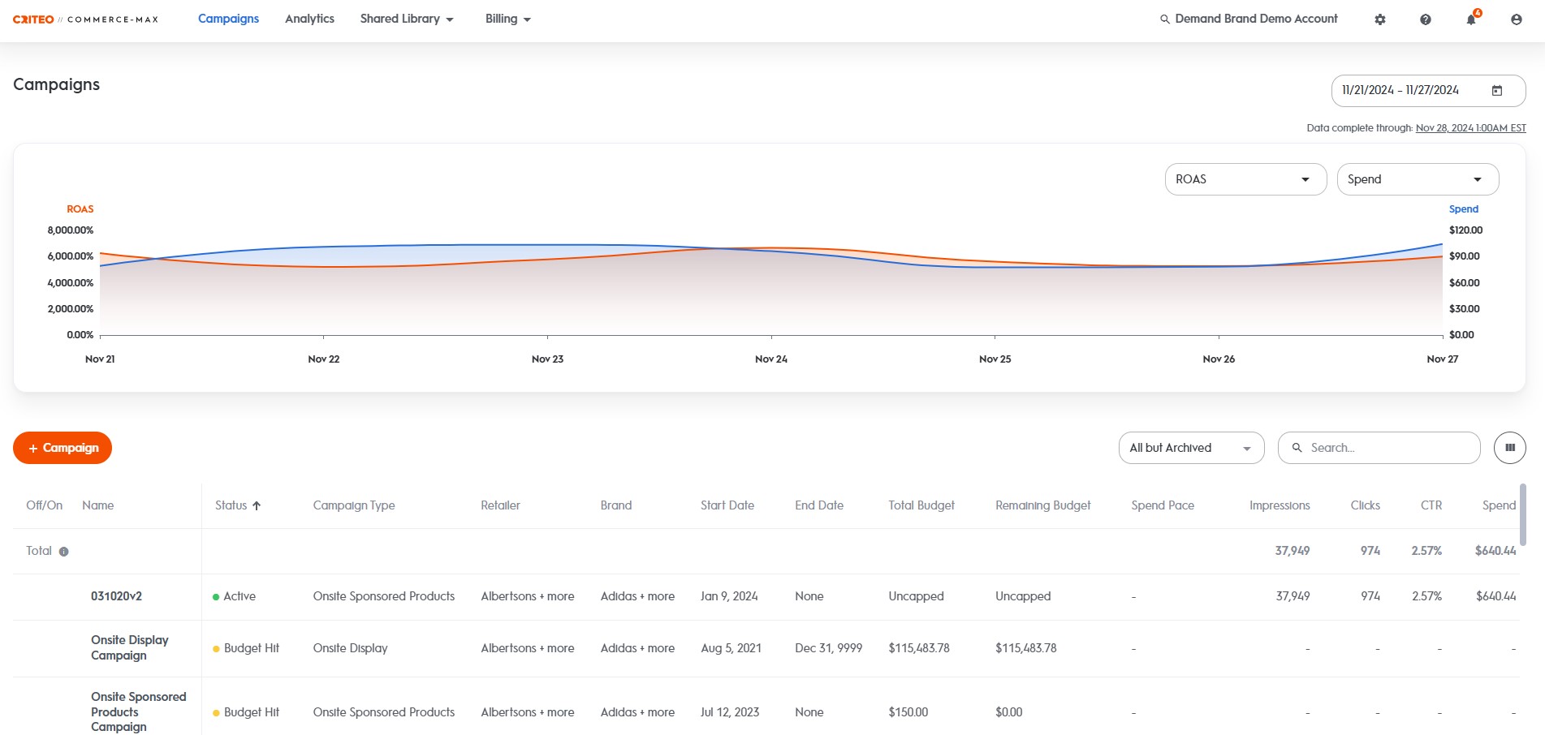Open the notifications bell
Screen dimensions: 1545x735
pyautogui.click(x=1470, y=19)
